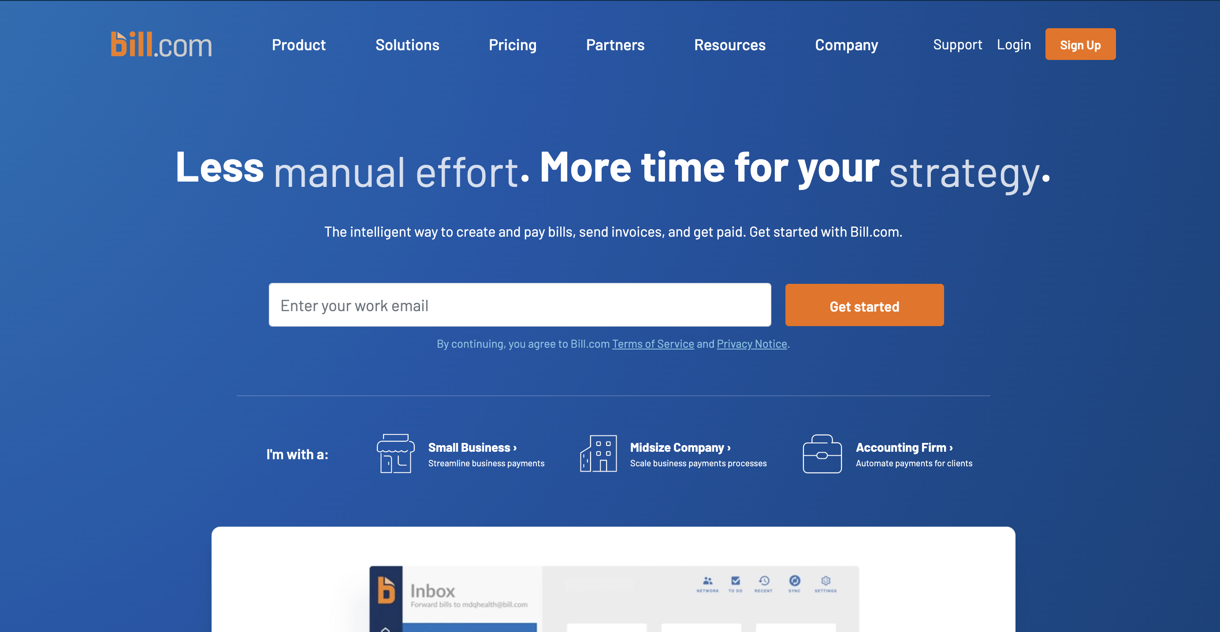Viewport: 1220px width, 632px height.
Task: Select the Pricing tab
Action: click(512, 45)
